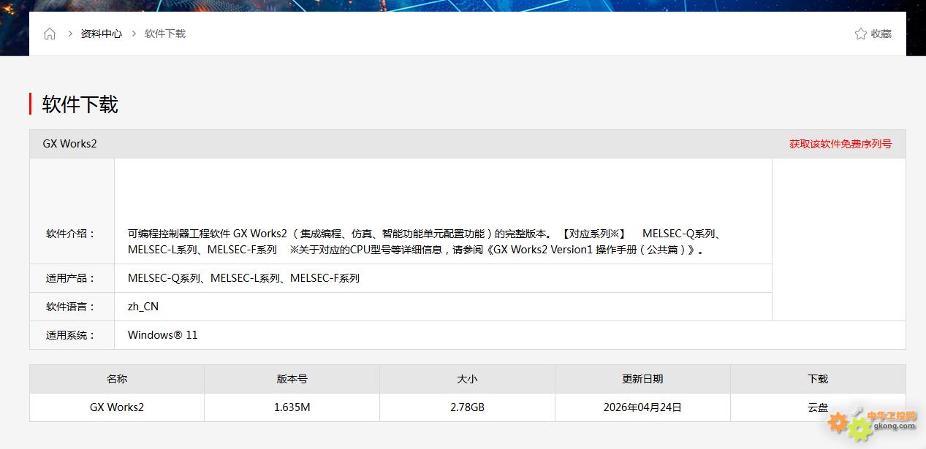Select the 下载 column header
The image size is (926, 449).
tap(818, 379)
